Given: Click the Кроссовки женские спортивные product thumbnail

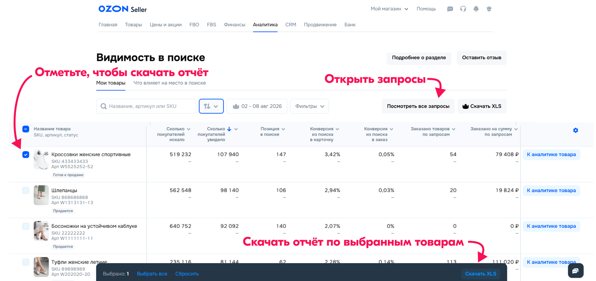Looking at the screenshot, I should 41,159.
